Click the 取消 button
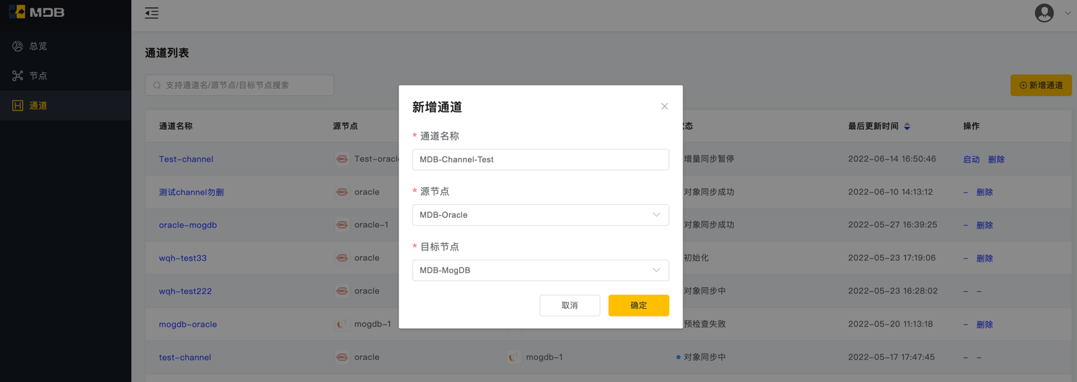 pyautogui.click(x=570, y=306)
